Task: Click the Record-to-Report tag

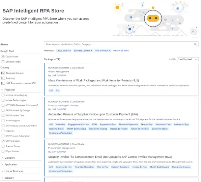Action: pos(119,129)
